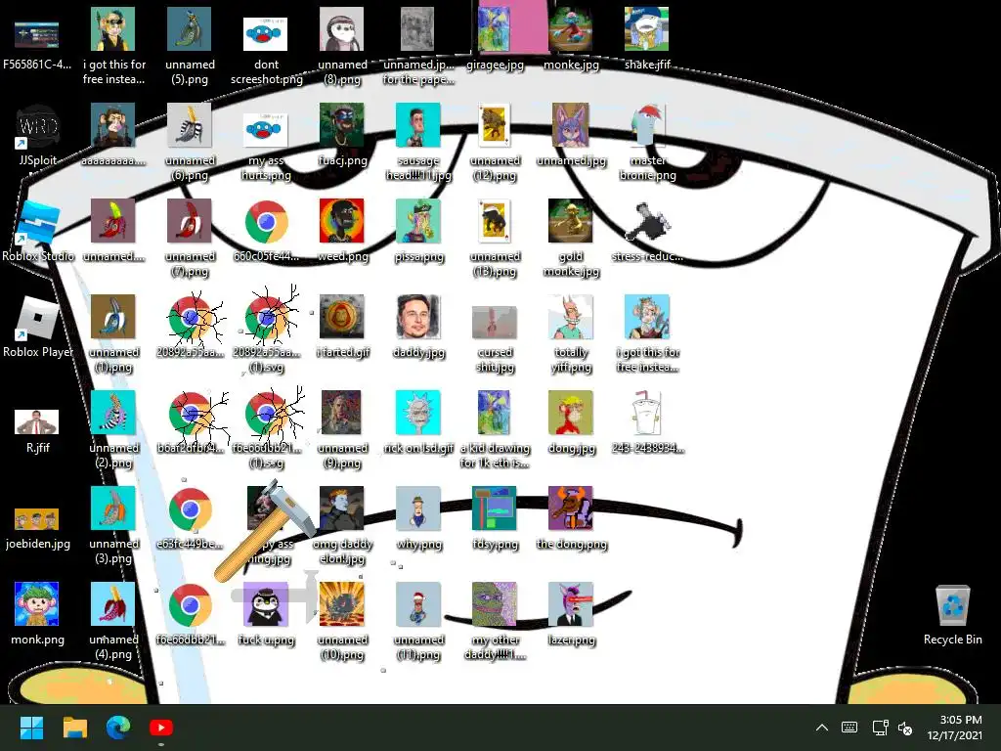Image resolution: width=1001 pixels, height=751 pixels.
Task: Select the Roblox Player shortcut
Action: click(38, 327)
